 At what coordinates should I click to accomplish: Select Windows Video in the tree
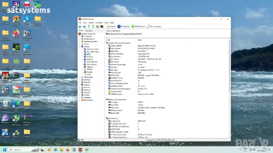coord(92,49)
